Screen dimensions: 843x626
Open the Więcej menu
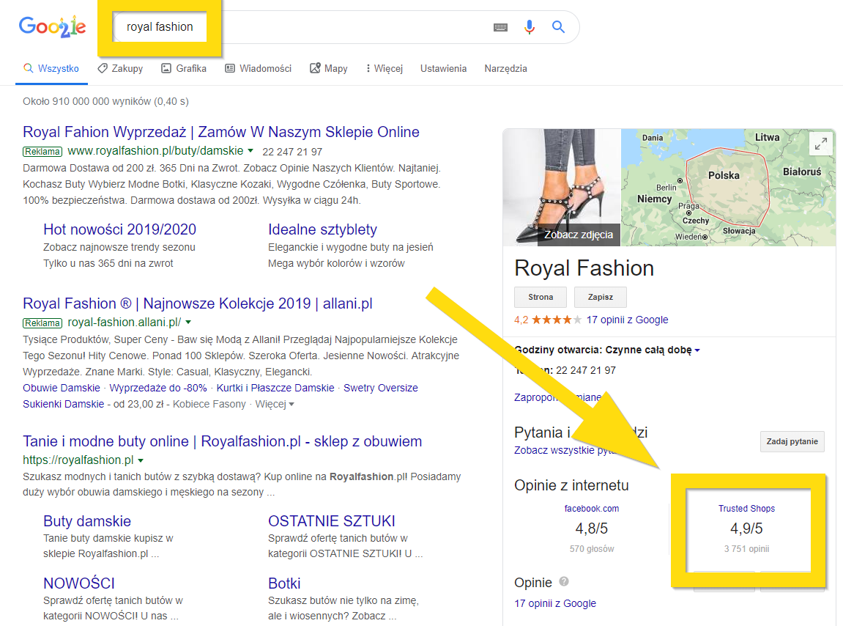click(385, 68)
